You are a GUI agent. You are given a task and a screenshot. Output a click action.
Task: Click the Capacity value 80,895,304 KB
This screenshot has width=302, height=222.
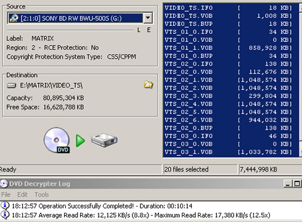(x=63, y=98)
